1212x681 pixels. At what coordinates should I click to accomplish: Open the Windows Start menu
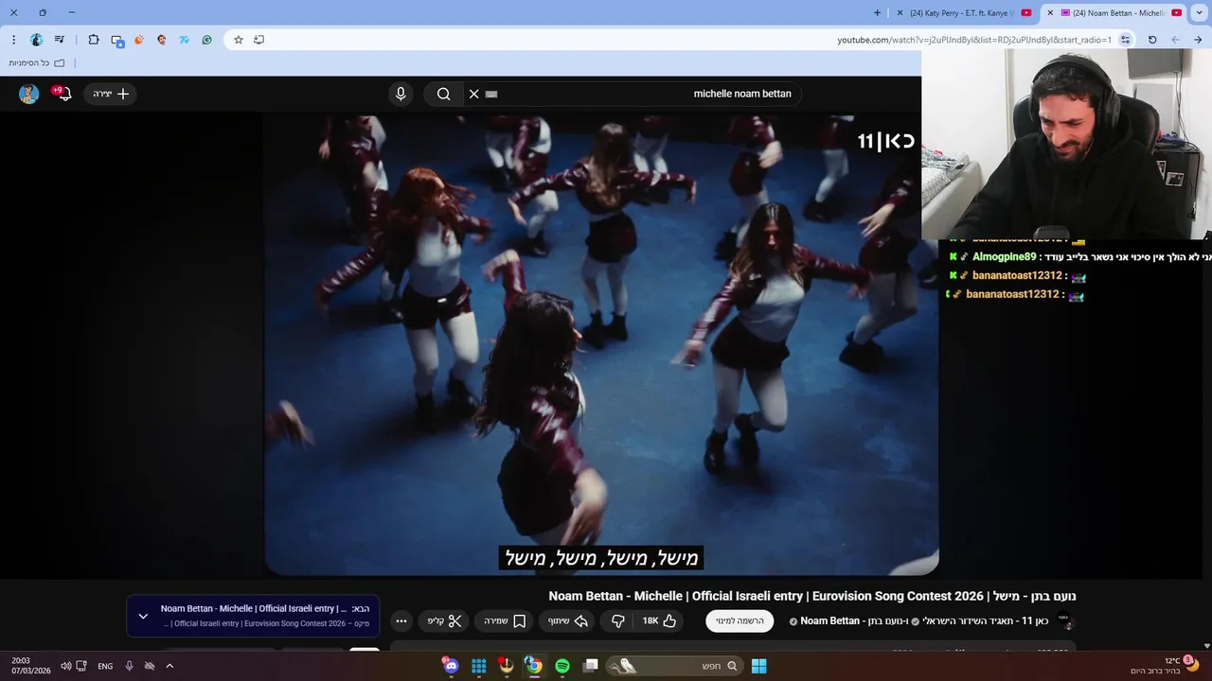[758, 666]
